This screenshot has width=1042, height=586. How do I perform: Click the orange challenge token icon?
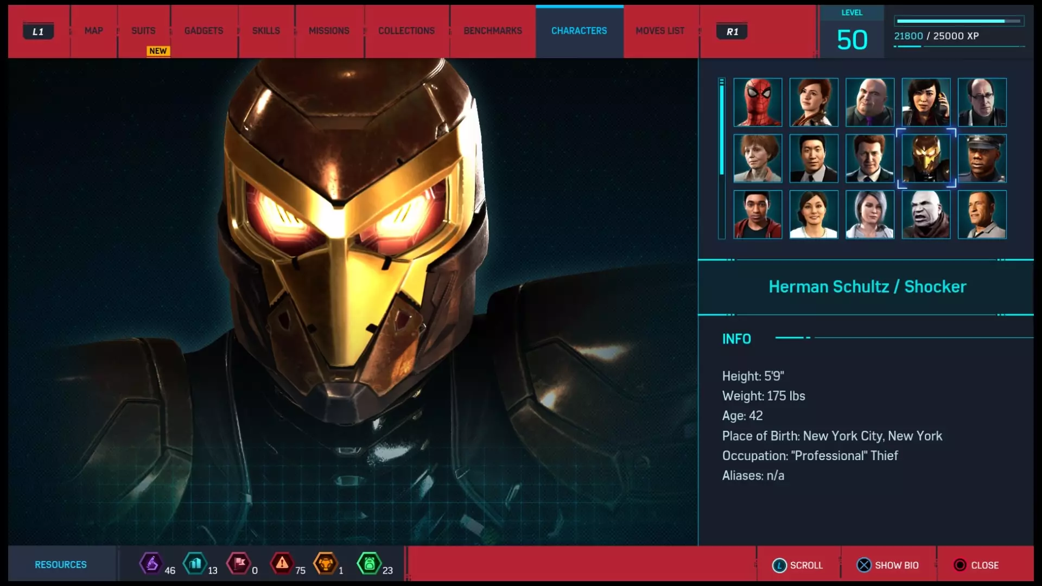(326, 563)
